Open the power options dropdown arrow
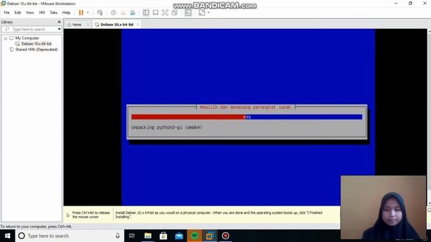 coord(88,13)
